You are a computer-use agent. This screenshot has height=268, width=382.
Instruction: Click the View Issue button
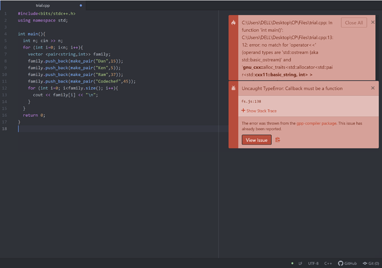(256, 140)
